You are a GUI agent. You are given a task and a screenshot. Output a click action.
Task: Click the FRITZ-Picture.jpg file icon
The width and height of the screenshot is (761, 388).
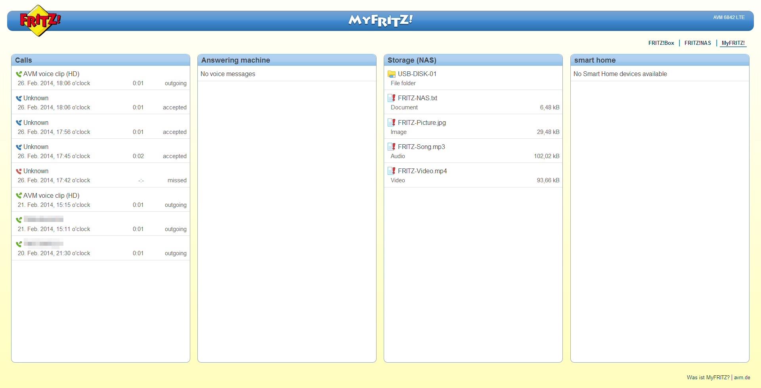click(392, 122)
